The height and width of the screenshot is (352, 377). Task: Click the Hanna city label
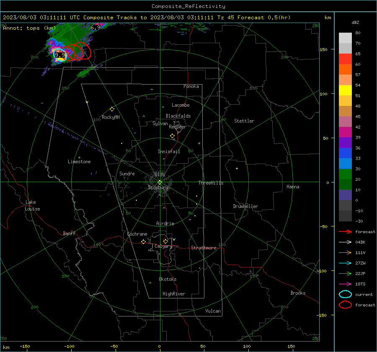(x=293, y=187)
